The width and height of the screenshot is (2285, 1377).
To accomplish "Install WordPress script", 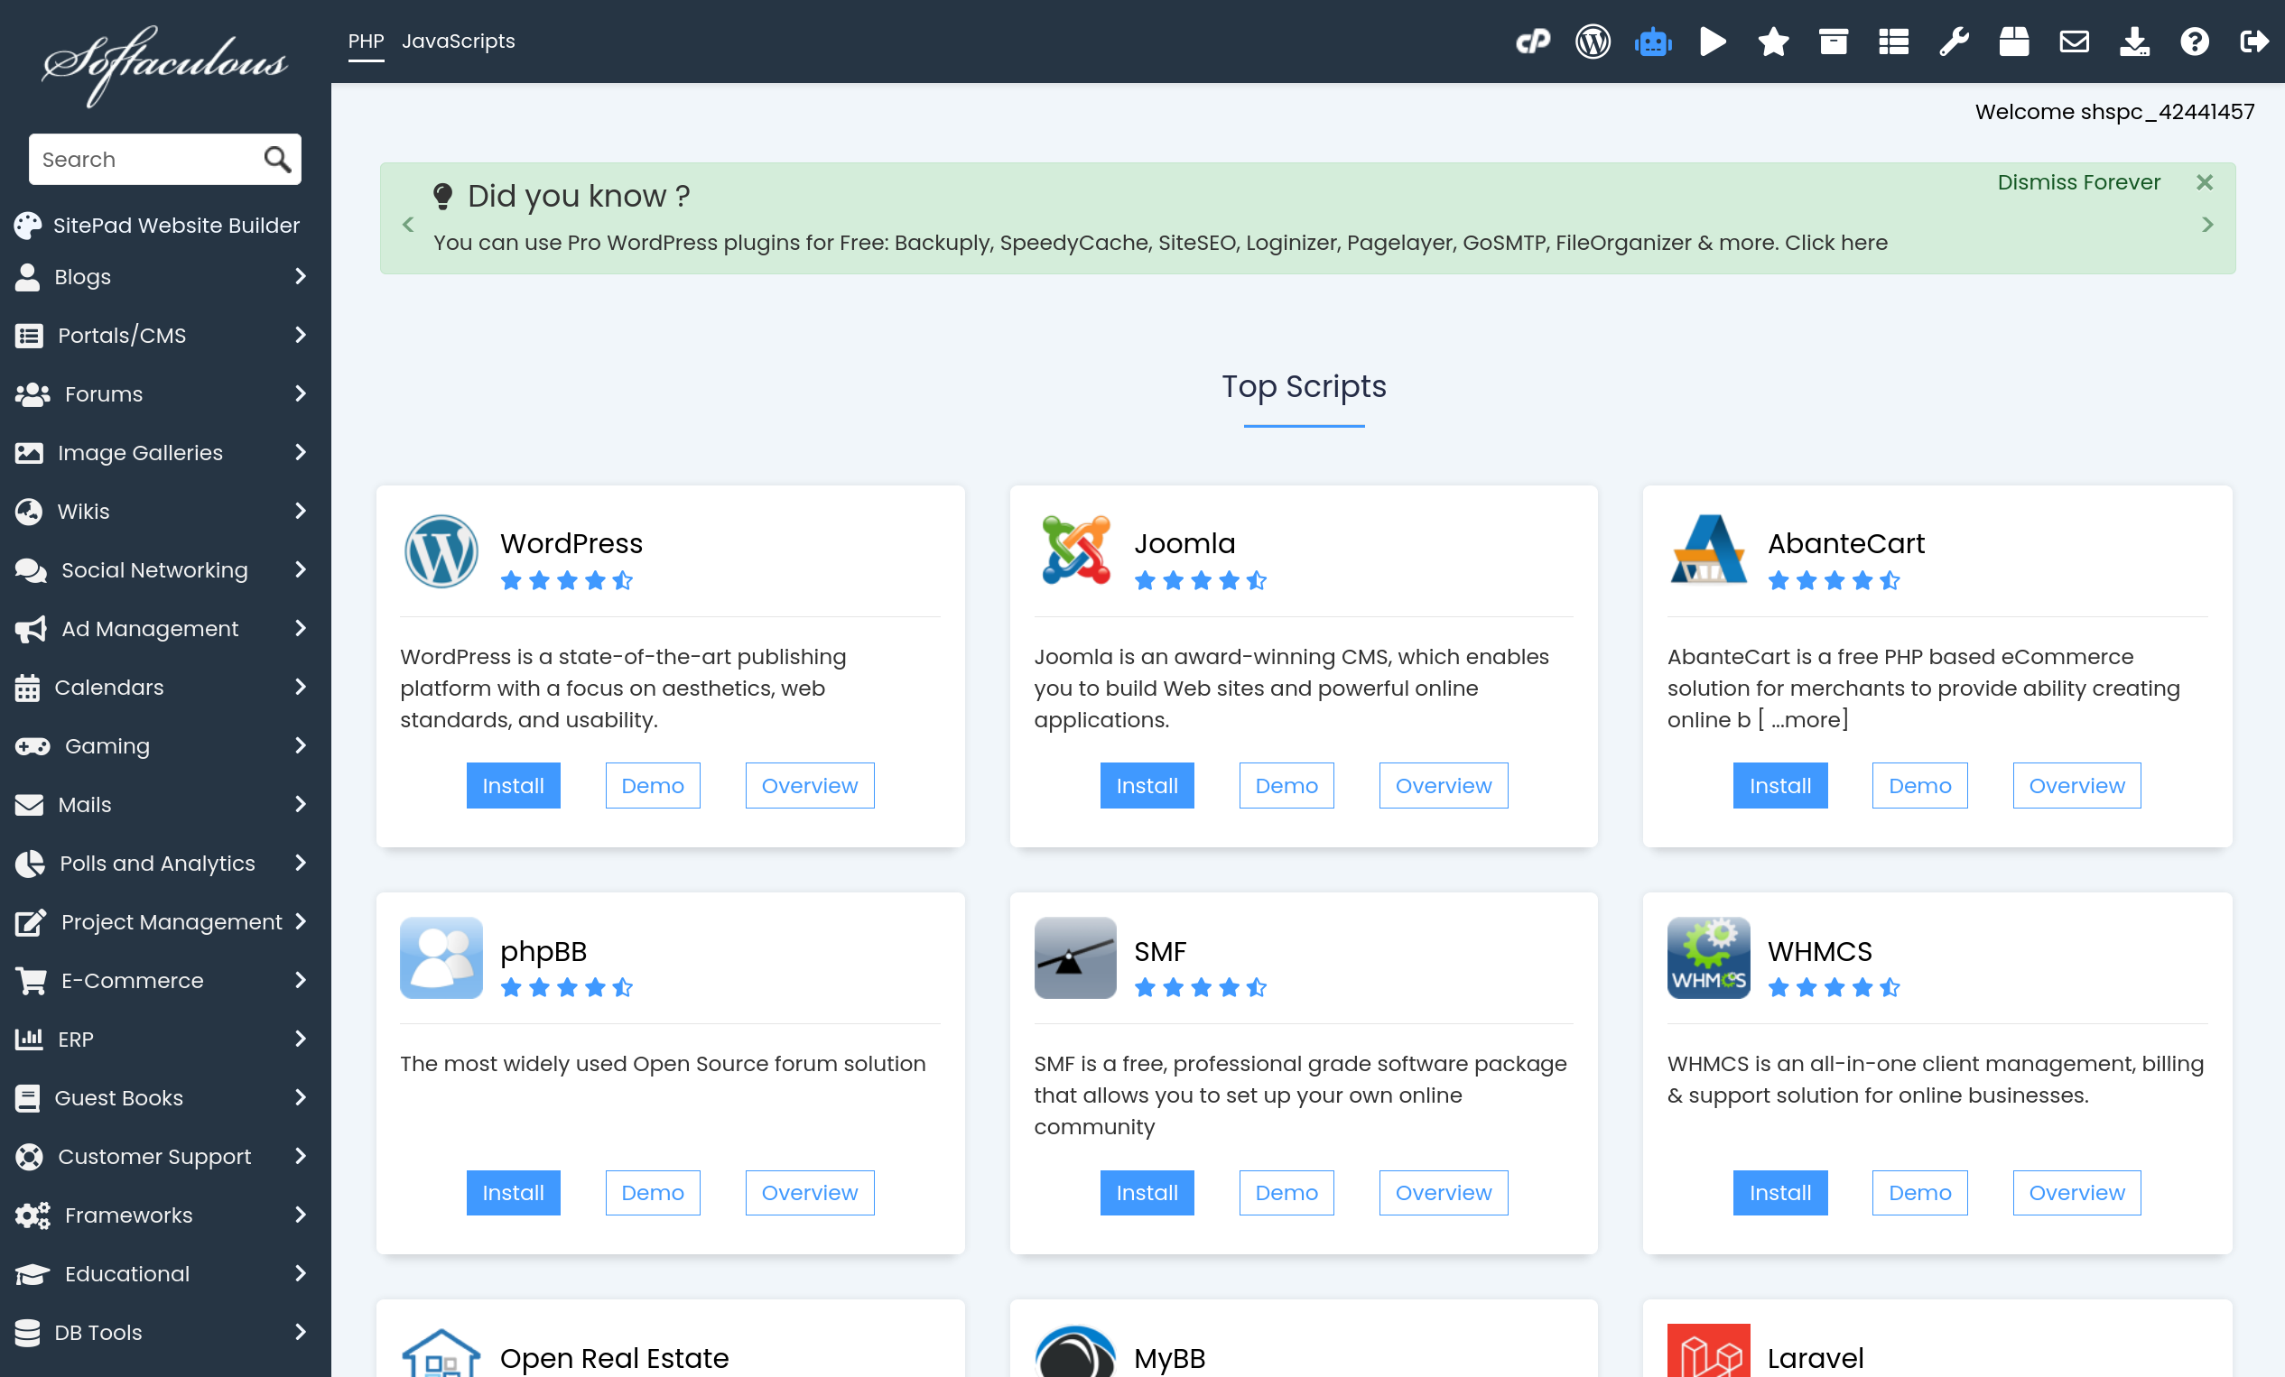I will tap(513, 786).
